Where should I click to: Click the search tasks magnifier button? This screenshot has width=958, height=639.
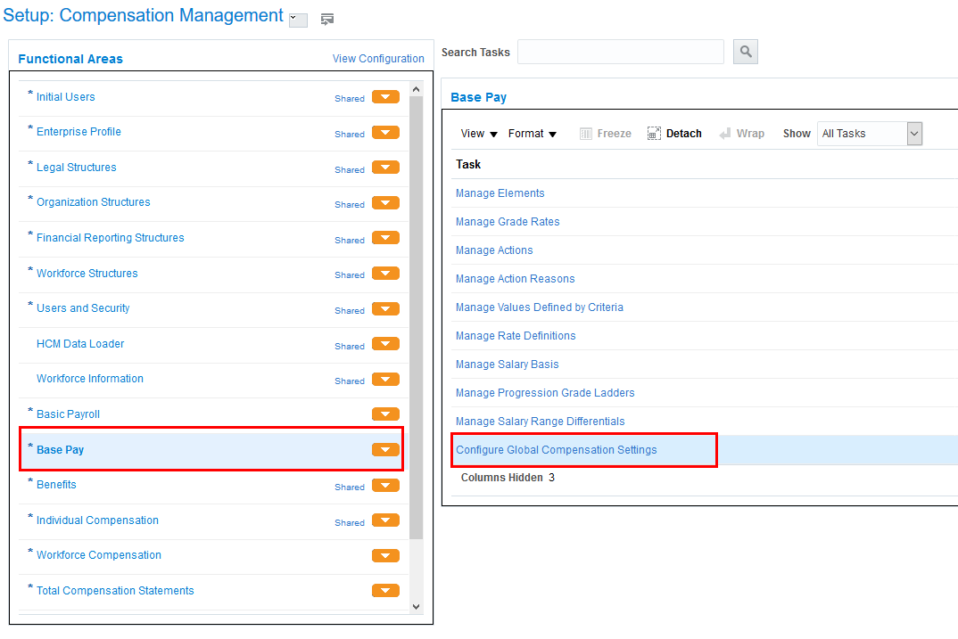(x=745, y=53)
